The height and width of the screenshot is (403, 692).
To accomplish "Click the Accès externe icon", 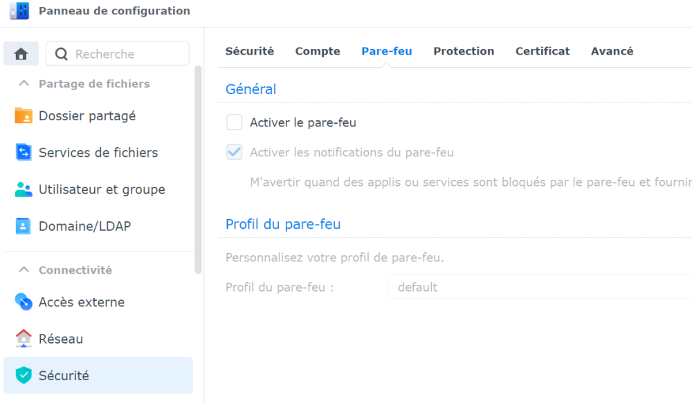I will click(x=24, y=302).
